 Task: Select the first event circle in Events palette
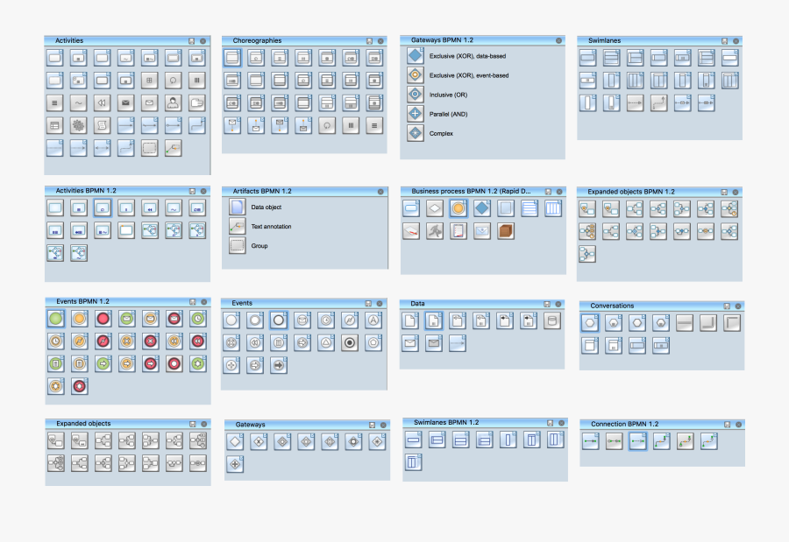pyautogui.click(x=231, y=320)
